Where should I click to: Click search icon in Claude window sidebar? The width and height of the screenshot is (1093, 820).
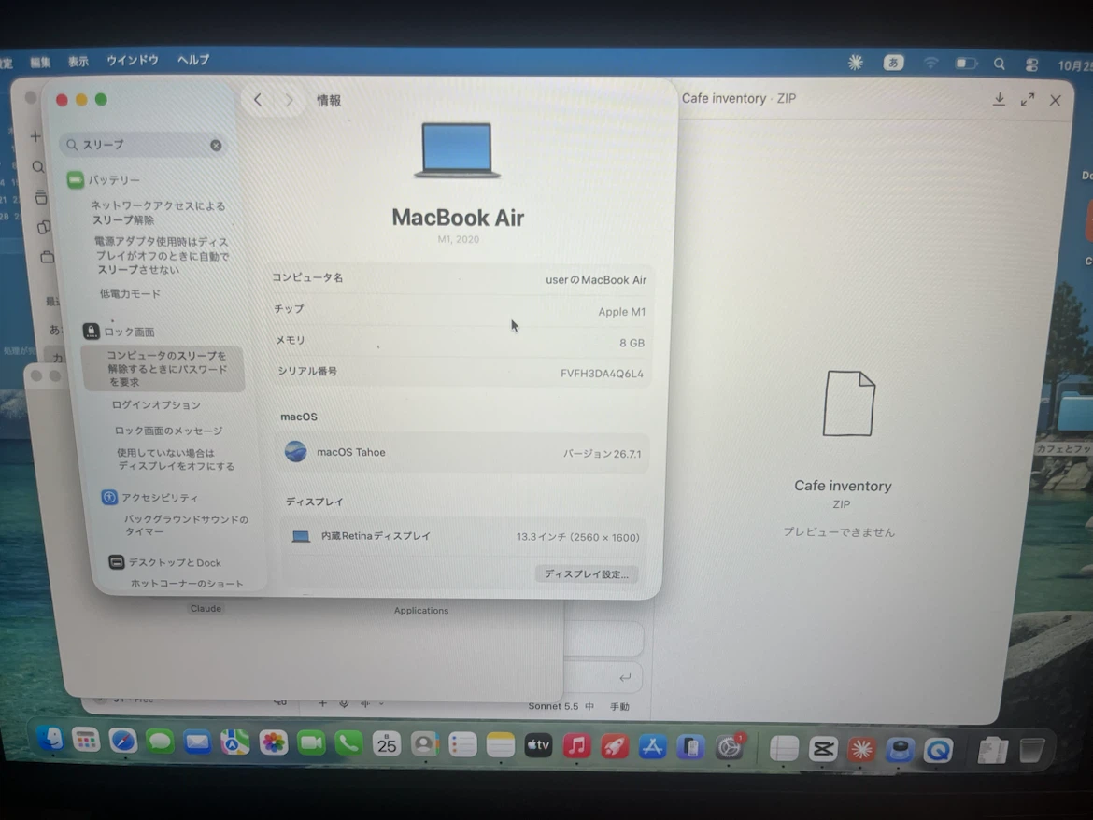(x=38, y=166)
